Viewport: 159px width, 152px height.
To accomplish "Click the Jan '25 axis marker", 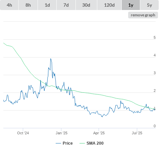I will (61, 133).
